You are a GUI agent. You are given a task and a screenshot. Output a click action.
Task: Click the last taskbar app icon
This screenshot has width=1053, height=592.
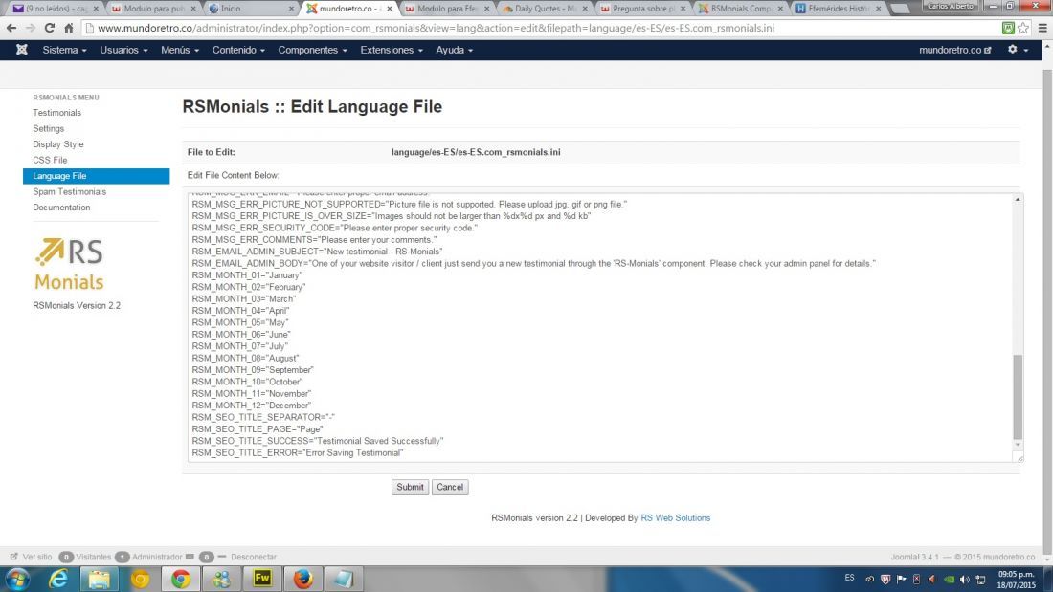tap(344, 579)
